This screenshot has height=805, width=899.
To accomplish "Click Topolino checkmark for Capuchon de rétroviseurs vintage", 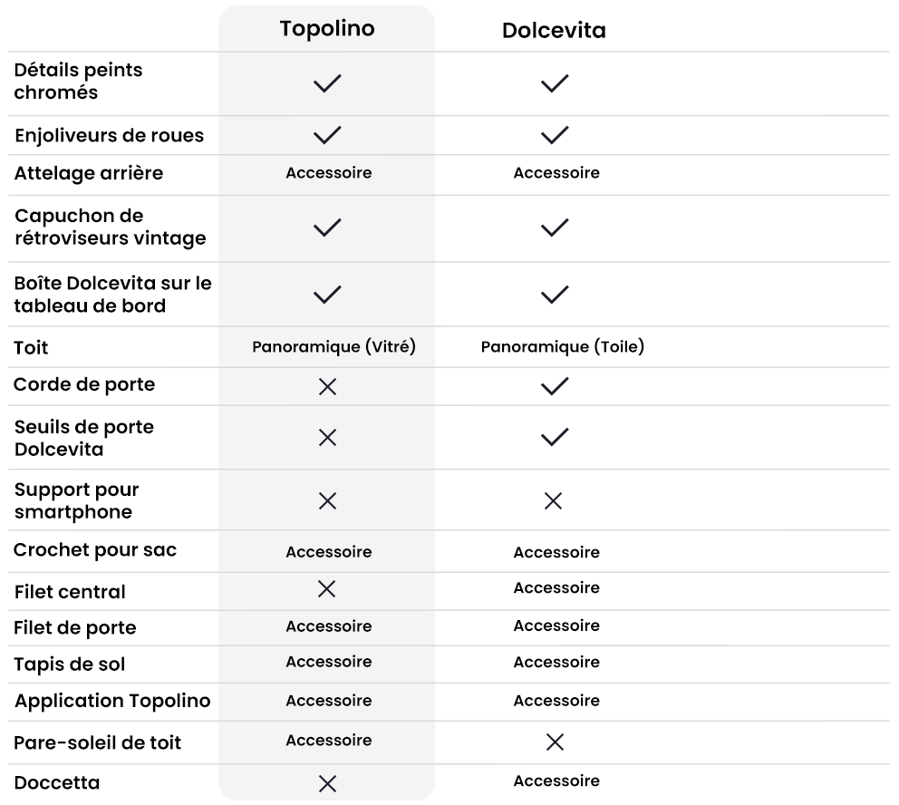I will click(x=327, y=227).
